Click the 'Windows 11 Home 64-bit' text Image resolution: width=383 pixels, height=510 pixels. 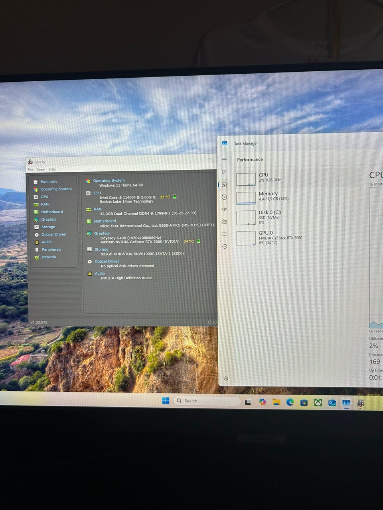point(121,185)
